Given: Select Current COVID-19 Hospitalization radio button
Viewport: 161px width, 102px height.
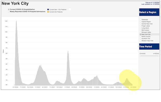Looking at the screenshot, I should [x=9, y=9].
